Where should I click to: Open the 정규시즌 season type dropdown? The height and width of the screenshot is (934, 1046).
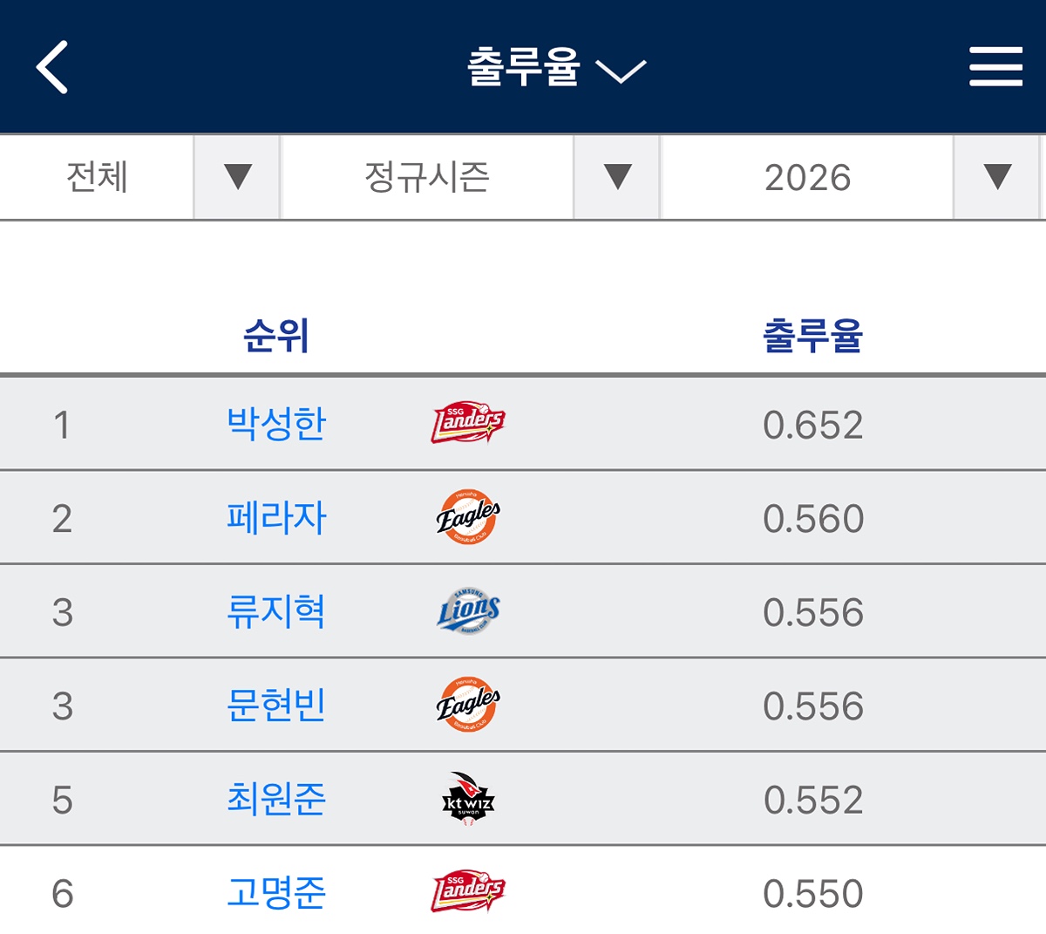[x=471, y=177]
